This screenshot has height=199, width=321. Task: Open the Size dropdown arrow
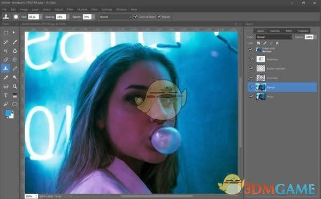click(41, 17)
